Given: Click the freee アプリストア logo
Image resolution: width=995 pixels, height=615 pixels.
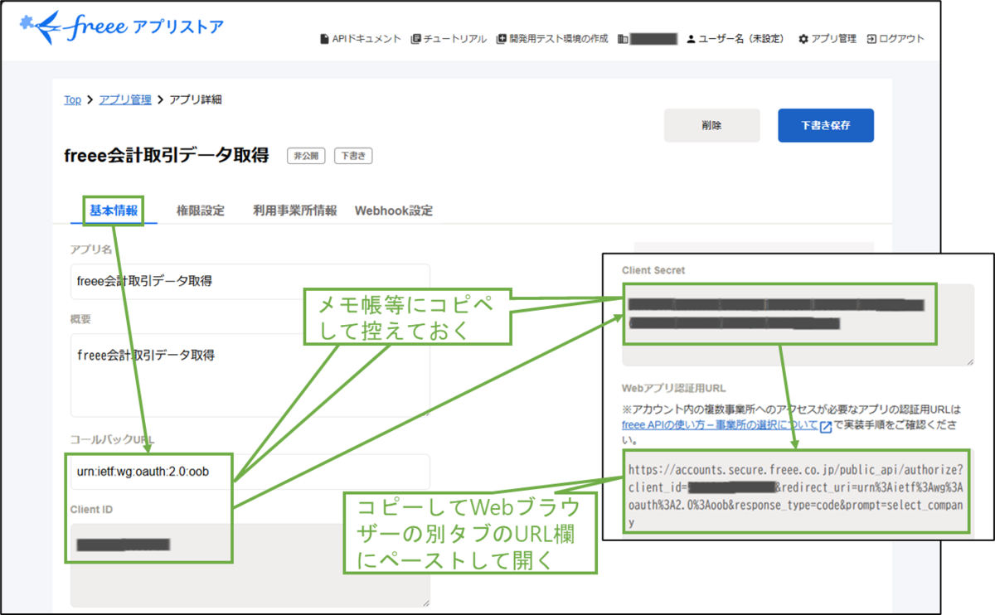Looking at the screenshot, I should tap(122, 26).
